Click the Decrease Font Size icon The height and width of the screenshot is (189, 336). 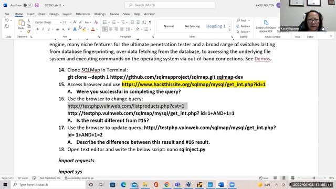click(x=80, y=22)
